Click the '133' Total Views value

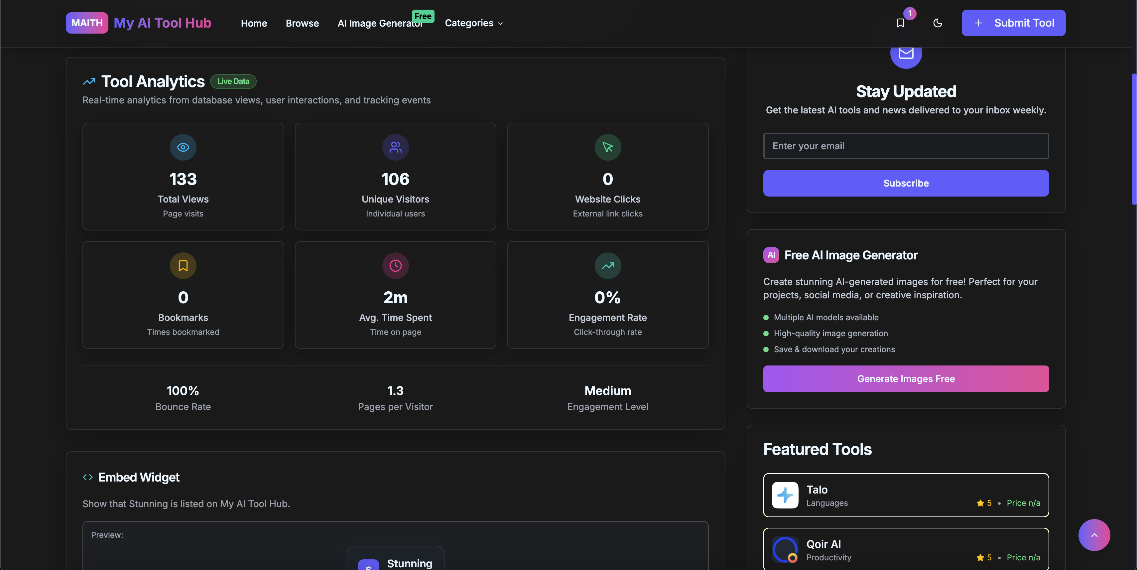pos(183,179)
